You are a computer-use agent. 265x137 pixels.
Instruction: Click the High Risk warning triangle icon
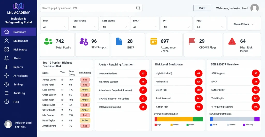(x=232, y=41)
